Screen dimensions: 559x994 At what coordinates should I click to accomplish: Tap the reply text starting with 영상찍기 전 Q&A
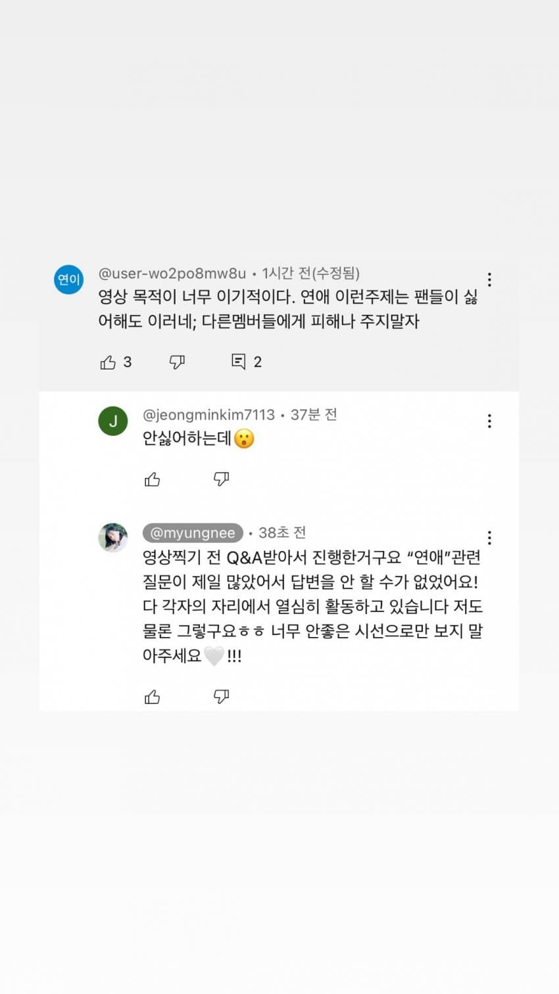[313, 606]
